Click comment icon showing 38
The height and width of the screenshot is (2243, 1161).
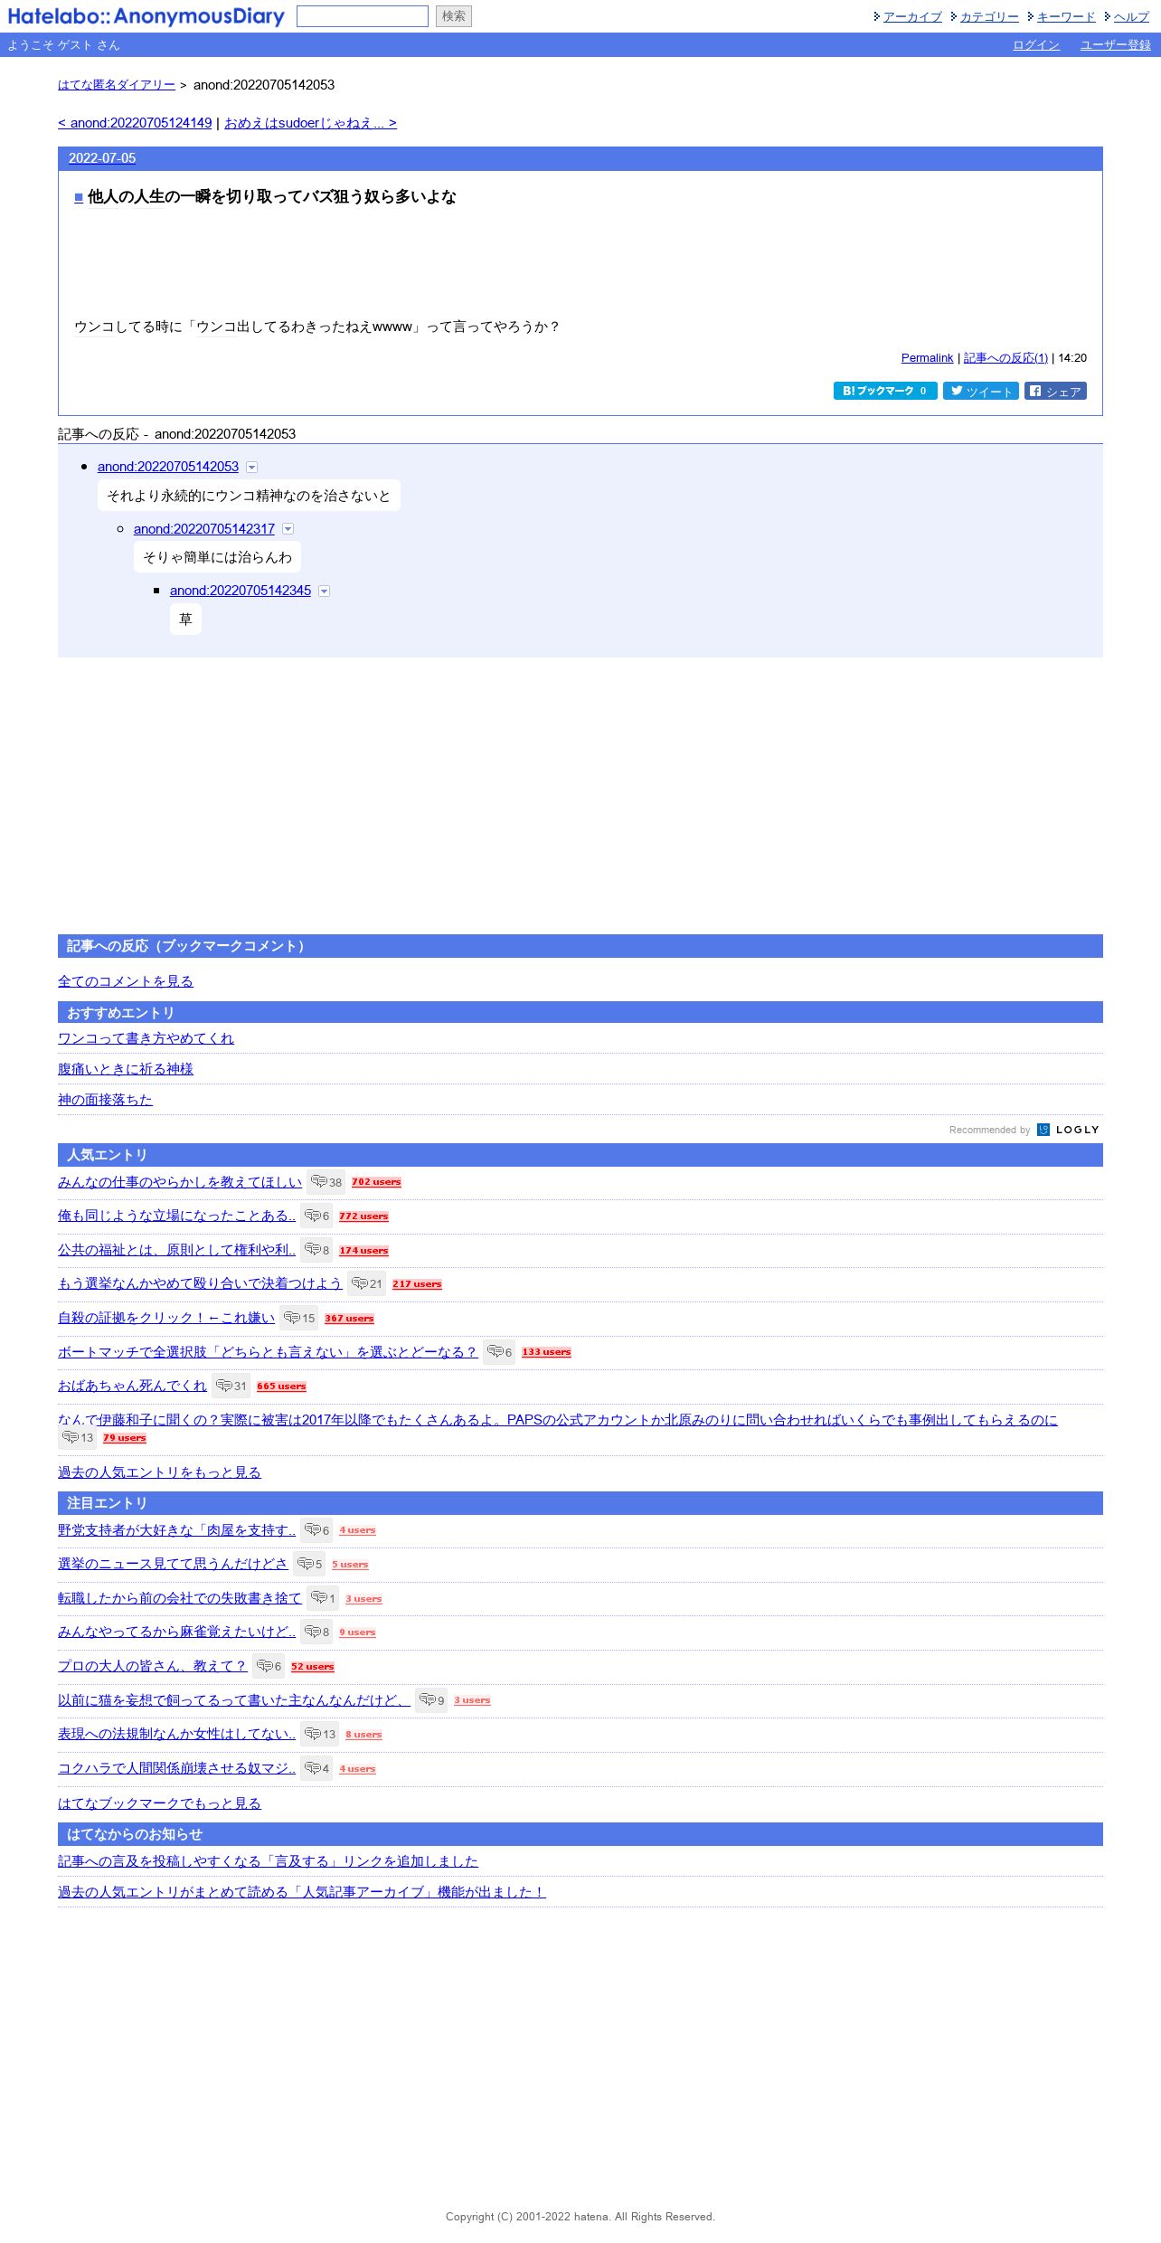click(x=326, y=1182)
